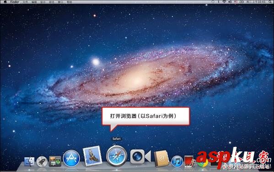Open Mission Control from the Dock
This screenshot has height=172, width=274.
(x=55, y=161)
